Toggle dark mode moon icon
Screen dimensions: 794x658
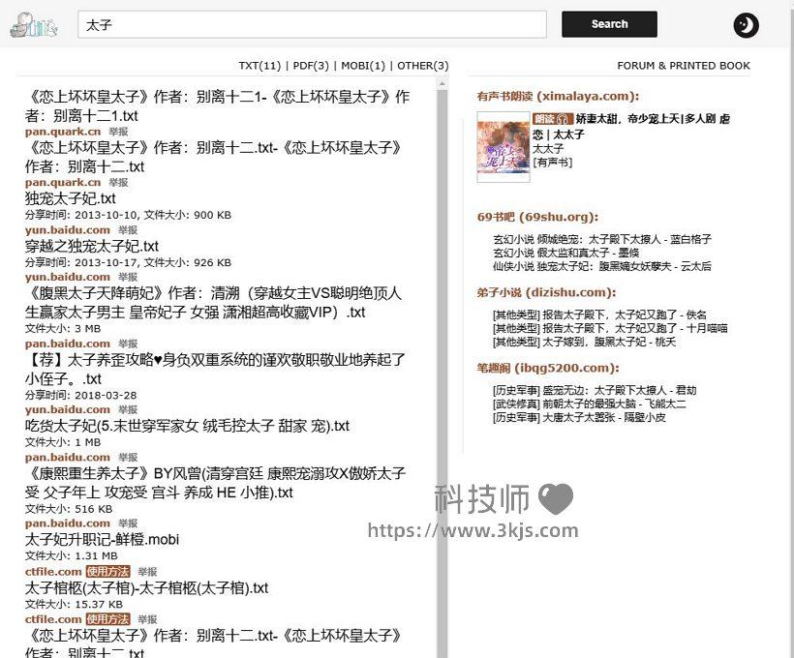click(x=746, y=25)
